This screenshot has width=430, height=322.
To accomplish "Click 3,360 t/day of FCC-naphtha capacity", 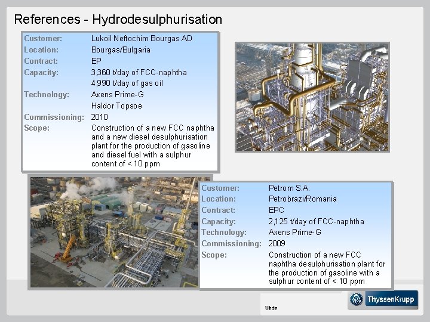I will click(x=139, y=72).
